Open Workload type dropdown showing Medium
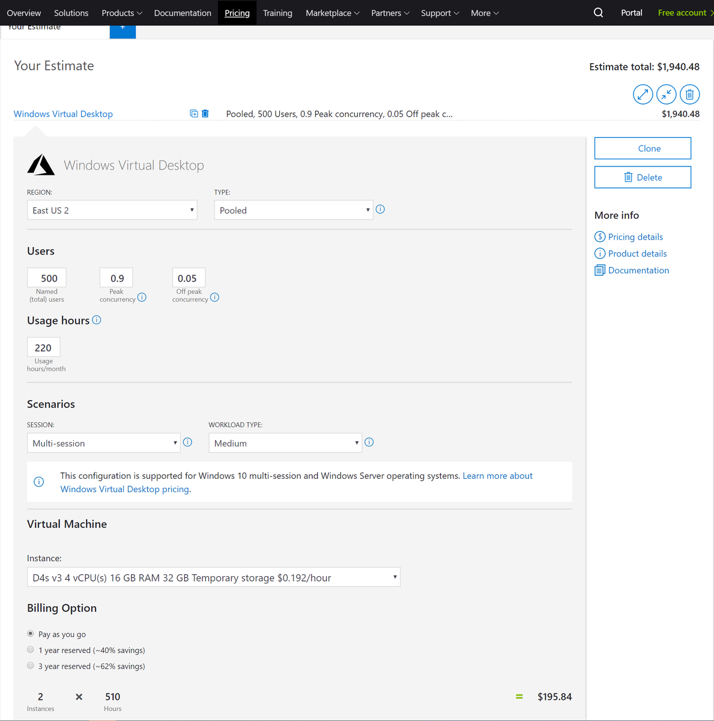This screenshot has width=714, height=721. [x=285, y=443]
